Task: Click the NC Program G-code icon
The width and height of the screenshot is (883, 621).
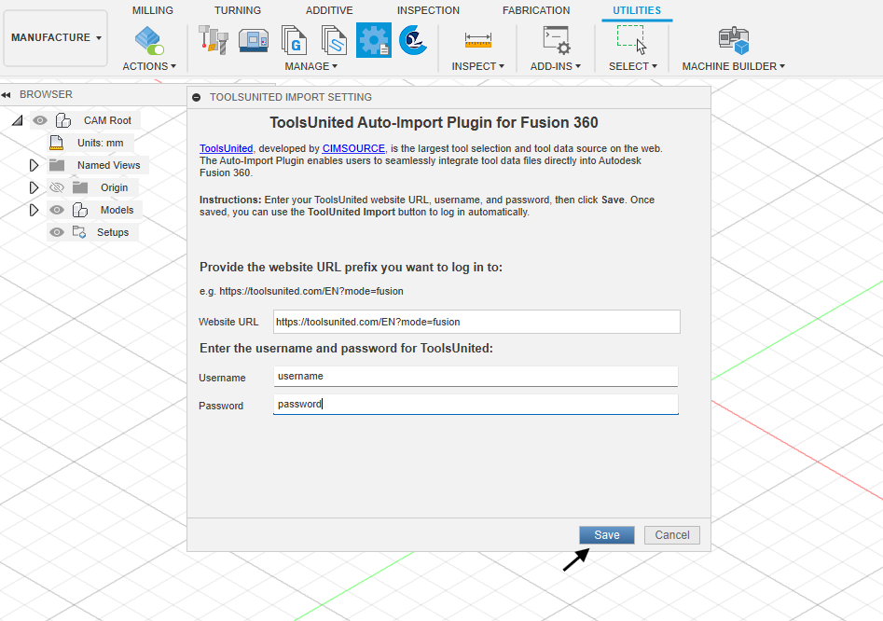Action: (x=294, y=40)
